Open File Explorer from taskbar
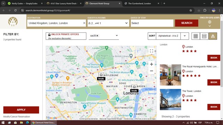The image size is (223, 125). [21, 123]
